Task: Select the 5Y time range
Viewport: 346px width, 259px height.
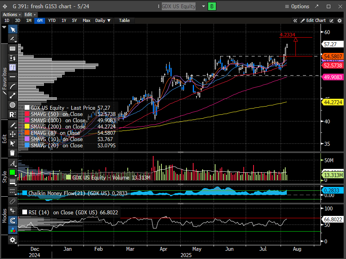Action: (x=74, y=20)
